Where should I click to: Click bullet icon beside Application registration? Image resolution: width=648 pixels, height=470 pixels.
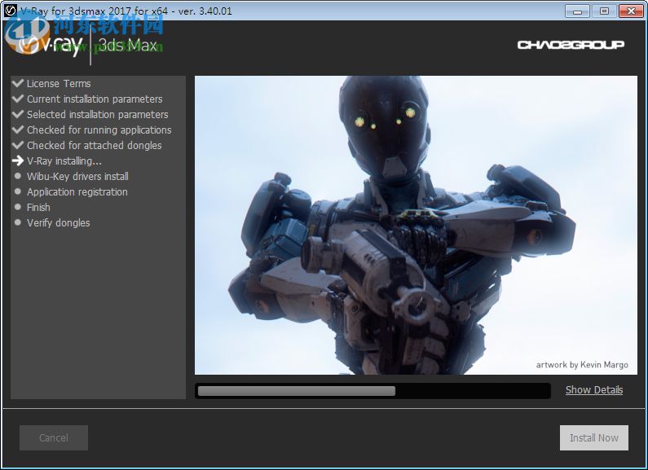[x=18, y=191]
